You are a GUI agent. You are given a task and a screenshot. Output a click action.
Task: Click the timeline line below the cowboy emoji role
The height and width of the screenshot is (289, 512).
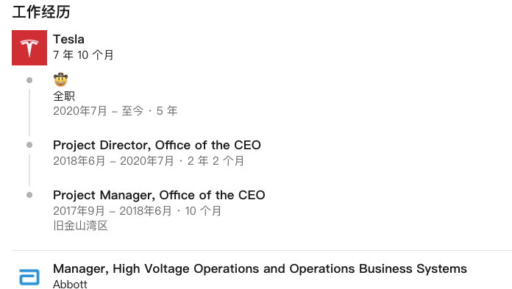point(29,113)
